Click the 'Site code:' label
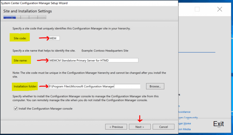Image resolution: width=233 pixels, height=135 pixels. pyautogui.click(x=20, y=38)
